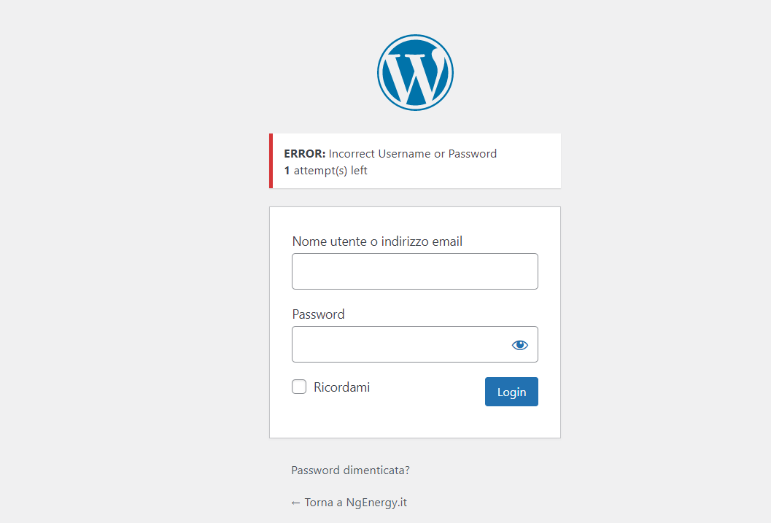This screenshot has height=523, width=771.
Task: Click the white W inside the WordPress logo
Action: (416, 74)
